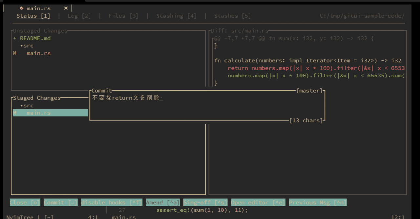Screen dimensions: 420x219
Task: Open the Files [3] tab
Action: [123, 16]
